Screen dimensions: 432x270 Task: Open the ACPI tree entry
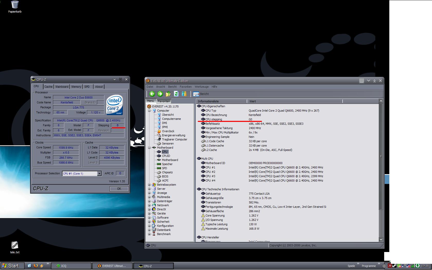pyautogui.click(x=165, y=181)
